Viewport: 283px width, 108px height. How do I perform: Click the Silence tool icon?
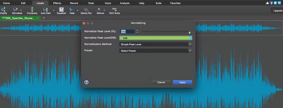point(100,10)
